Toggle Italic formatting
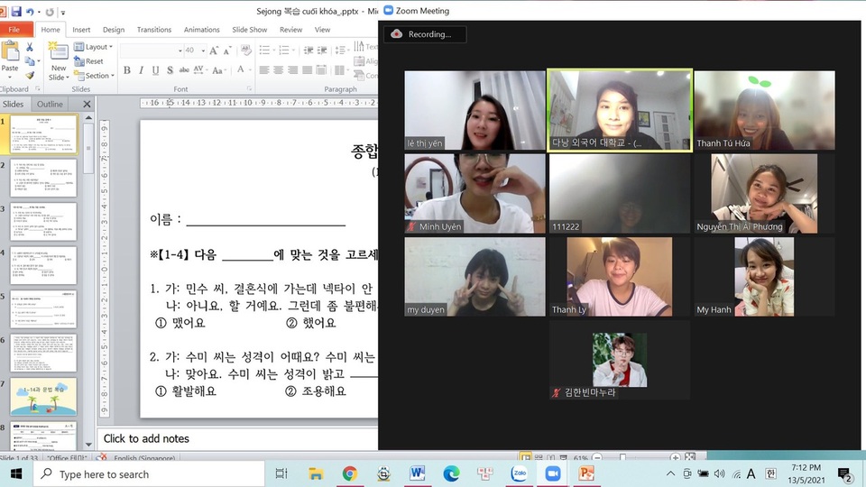The image size is (866, 487). (x=141, y=70)
